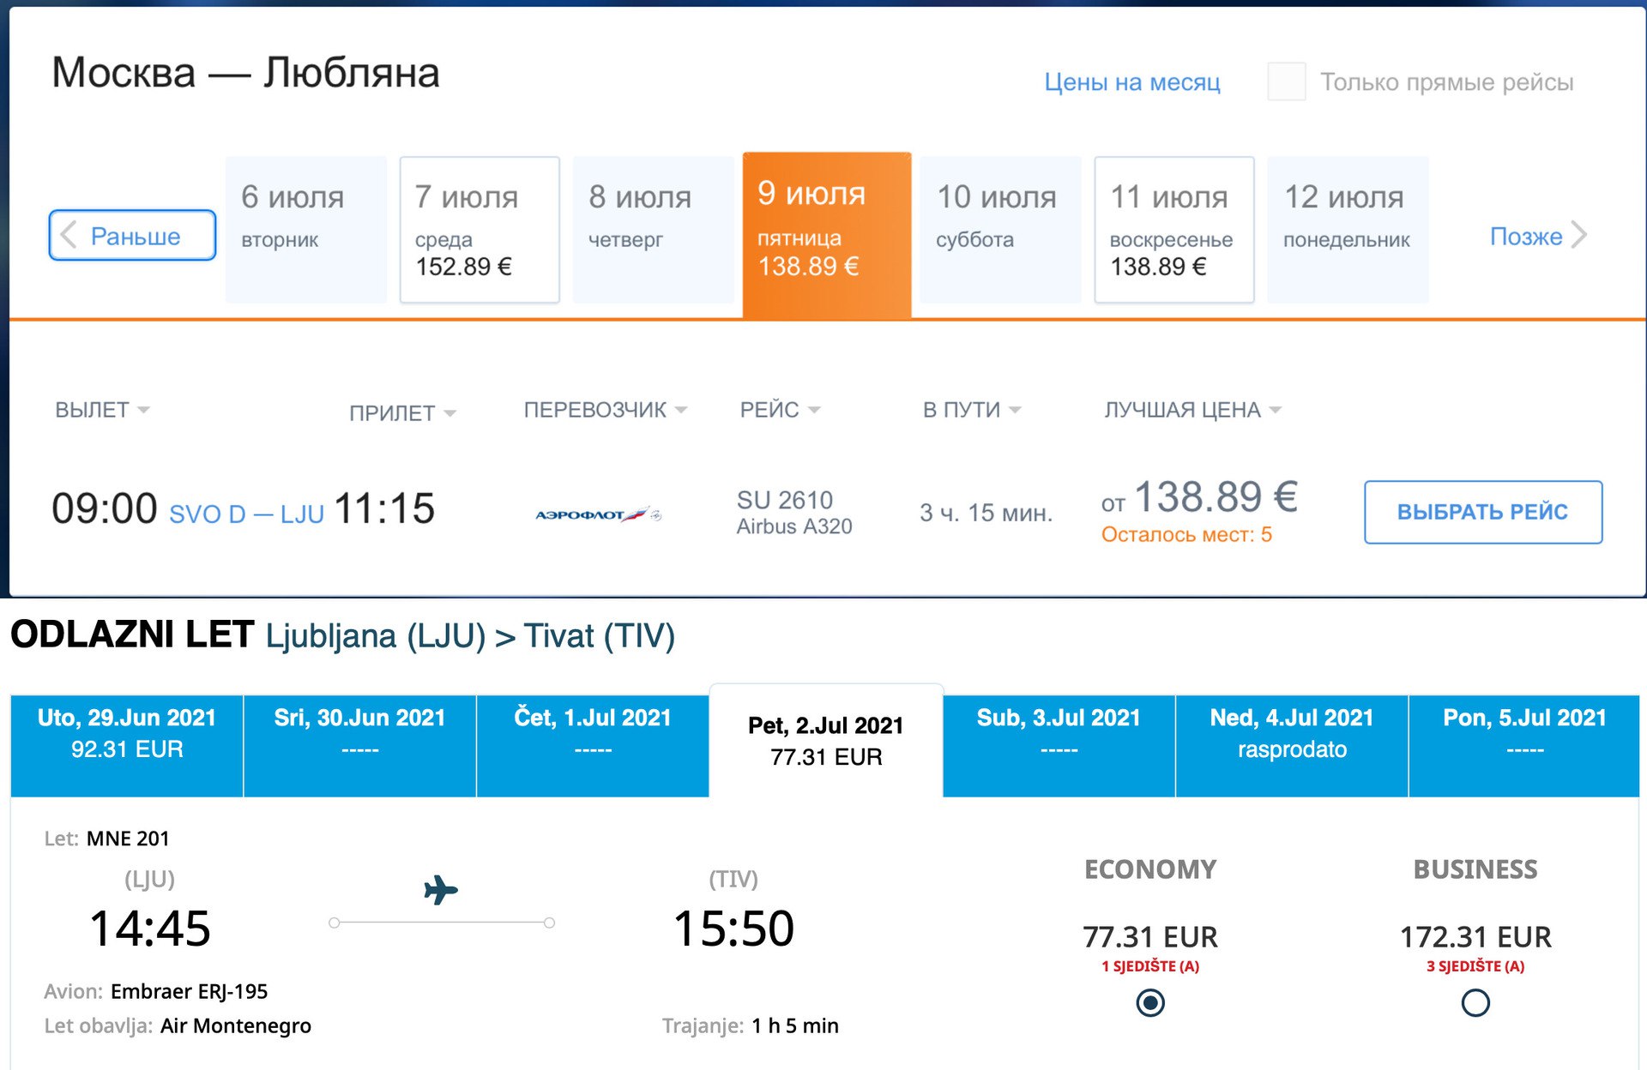This screenshot has width=1647, height=1070.
Task: Open ПЕРЕВОЗЧИК sort dropdown
Action: 606,410
